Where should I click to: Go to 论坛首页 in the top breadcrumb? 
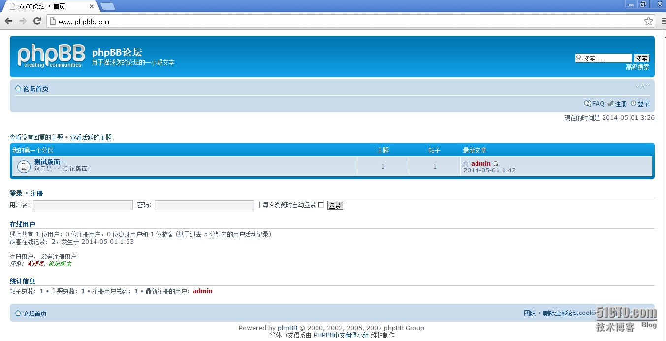pyautogui.click(x=35, y=89)
